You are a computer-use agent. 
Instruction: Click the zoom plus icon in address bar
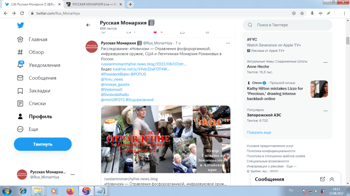point(294,13)
